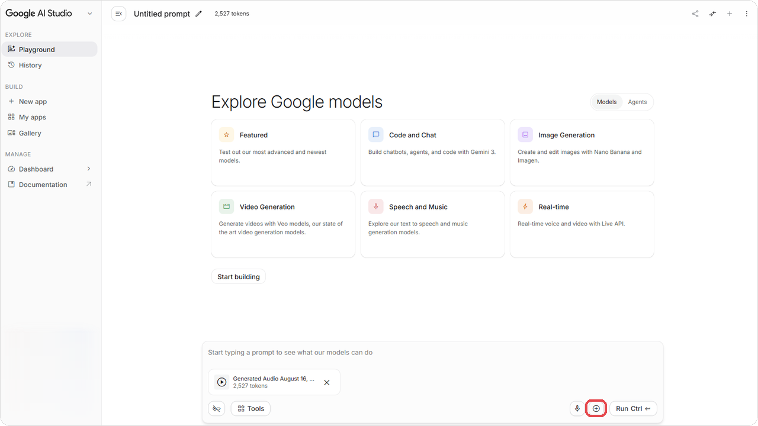Image resolution: width=758 pixels, height=426 pixels.
Task: Remove the Generated Audio attachment
Action: point(327,382)
